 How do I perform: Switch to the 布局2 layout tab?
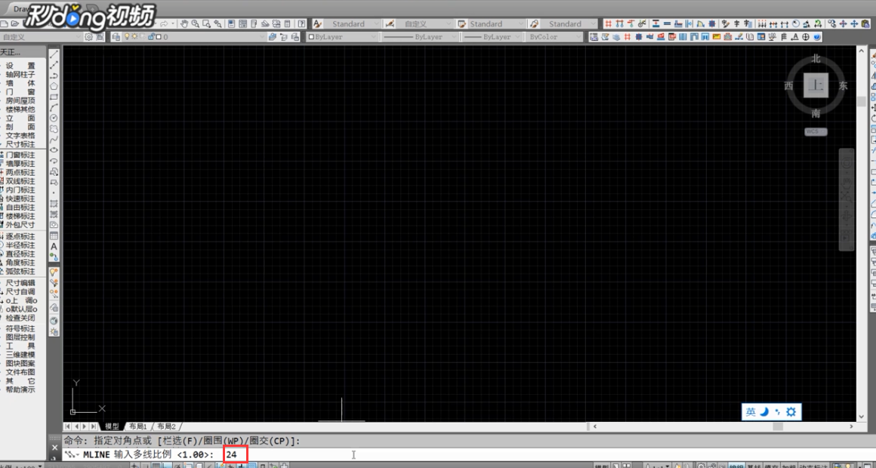(x=166, y=426)
